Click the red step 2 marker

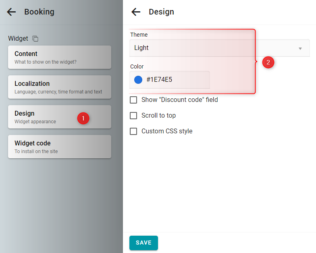click(x=268, y=62)
